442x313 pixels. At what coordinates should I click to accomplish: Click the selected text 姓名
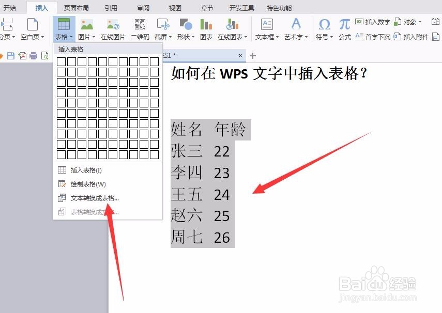click(186, 130)
